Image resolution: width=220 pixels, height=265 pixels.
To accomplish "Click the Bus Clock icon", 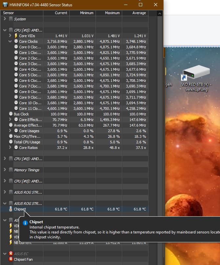I will [11, 113].
